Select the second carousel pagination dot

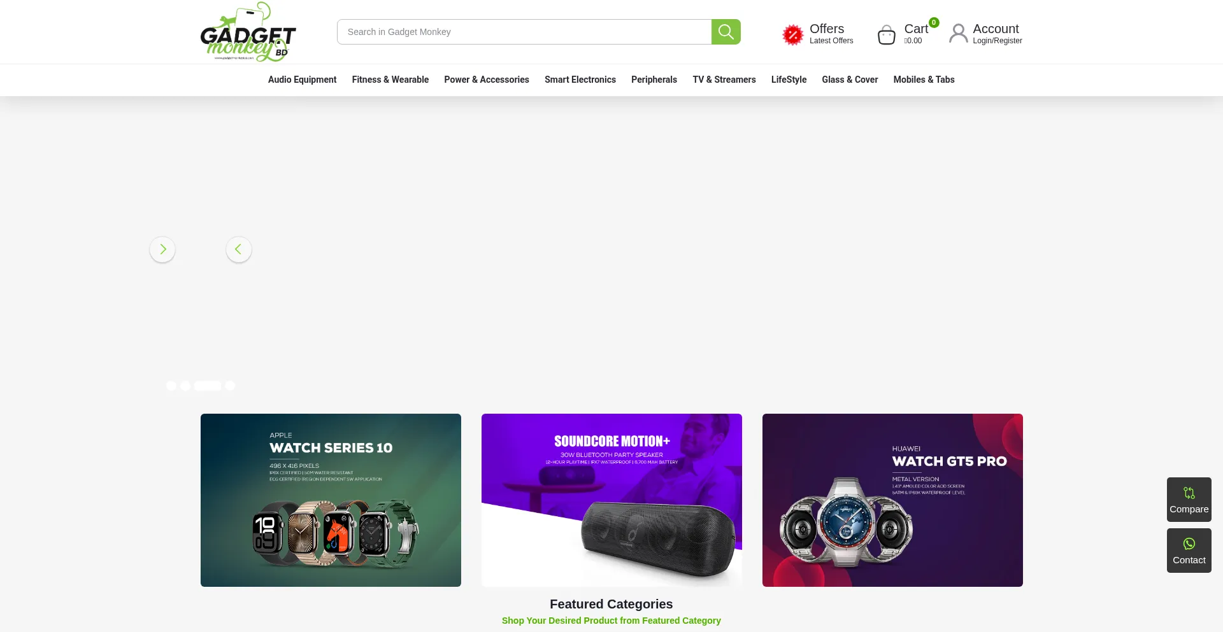pos(185,386)
